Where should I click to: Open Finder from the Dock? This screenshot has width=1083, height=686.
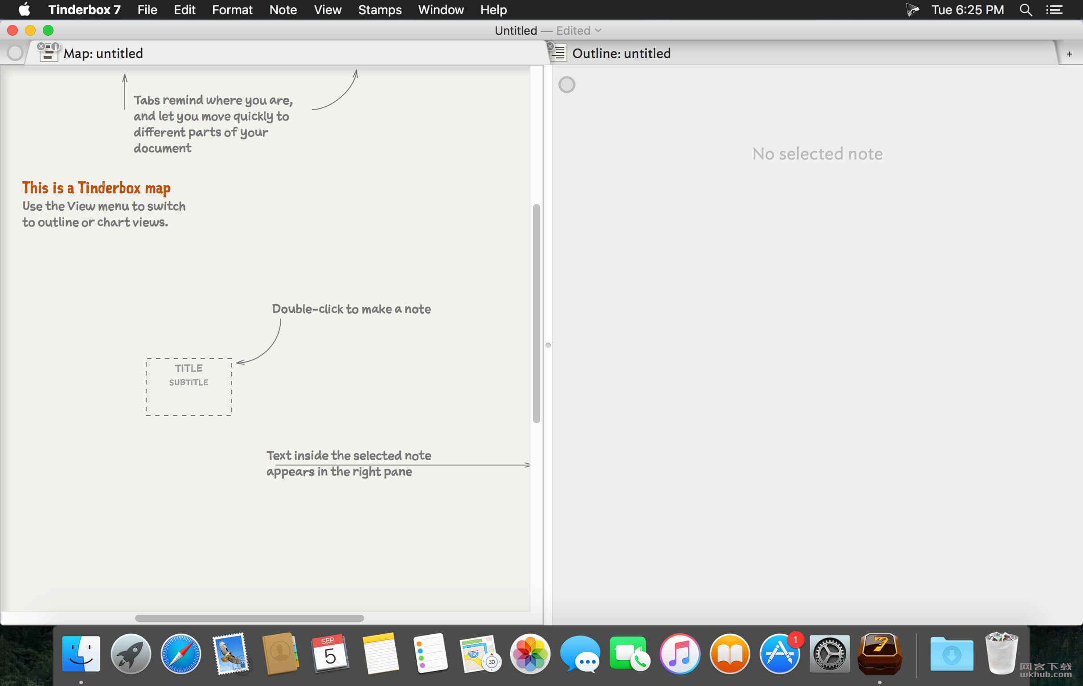pos(81,654)
